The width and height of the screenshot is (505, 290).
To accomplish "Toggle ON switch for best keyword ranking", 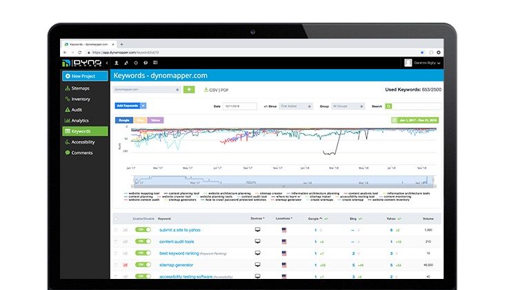I will point(143,253).
